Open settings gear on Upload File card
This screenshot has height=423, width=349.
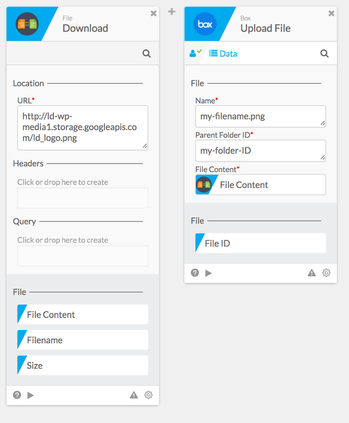(326, 273)
